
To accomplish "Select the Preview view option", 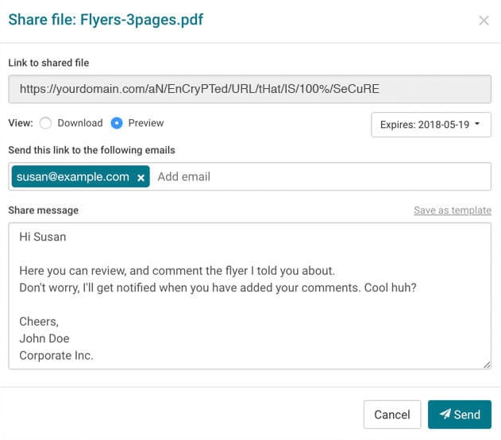I will [x=117, y=123].
